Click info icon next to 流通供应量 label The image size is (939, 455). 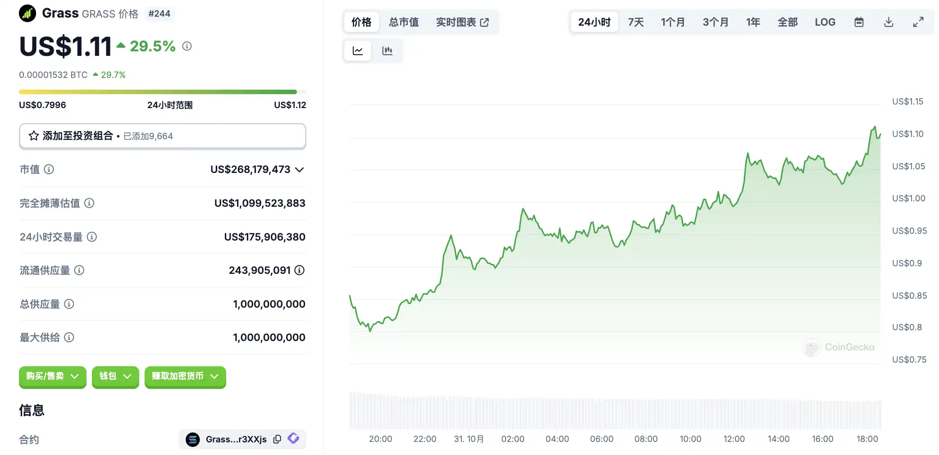coord(79,270)
